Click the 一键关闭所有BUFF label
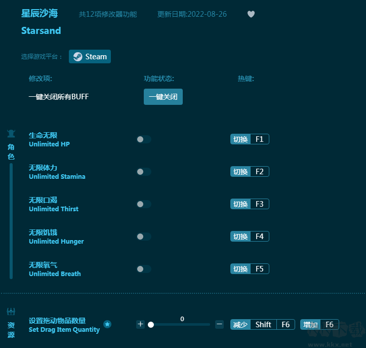366x348 pixels. point(59,97)
